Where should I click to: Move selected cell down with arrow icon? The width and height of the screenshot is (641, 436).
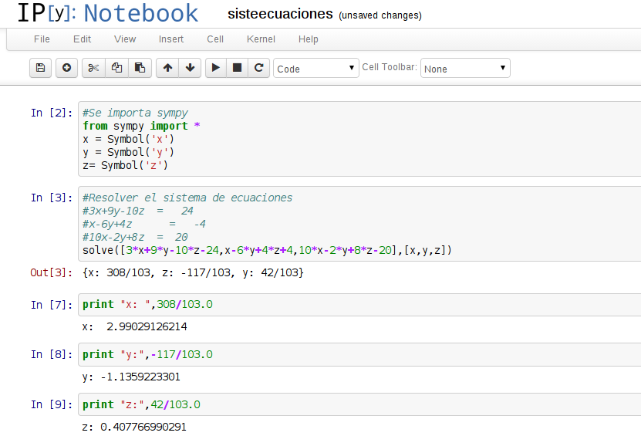pyautogui.click(x=190, y=68)
